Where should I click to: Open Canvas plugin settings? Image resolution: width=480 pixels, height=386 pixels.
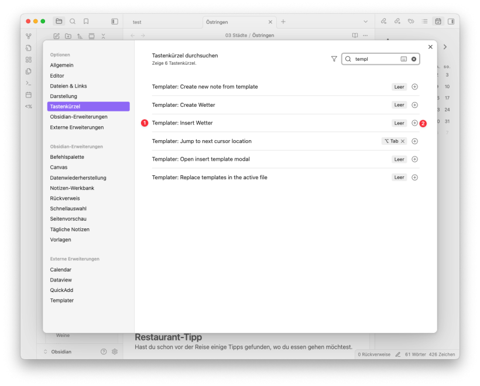click(x=88, y=168)
